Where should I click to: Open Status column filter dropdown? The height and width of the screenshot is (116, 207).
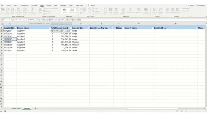tap(123, 28)
